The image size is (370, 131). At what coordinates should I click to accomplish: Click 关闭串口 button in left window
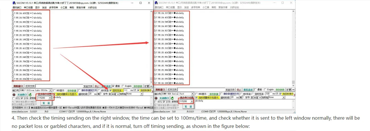tap(22, 94)
